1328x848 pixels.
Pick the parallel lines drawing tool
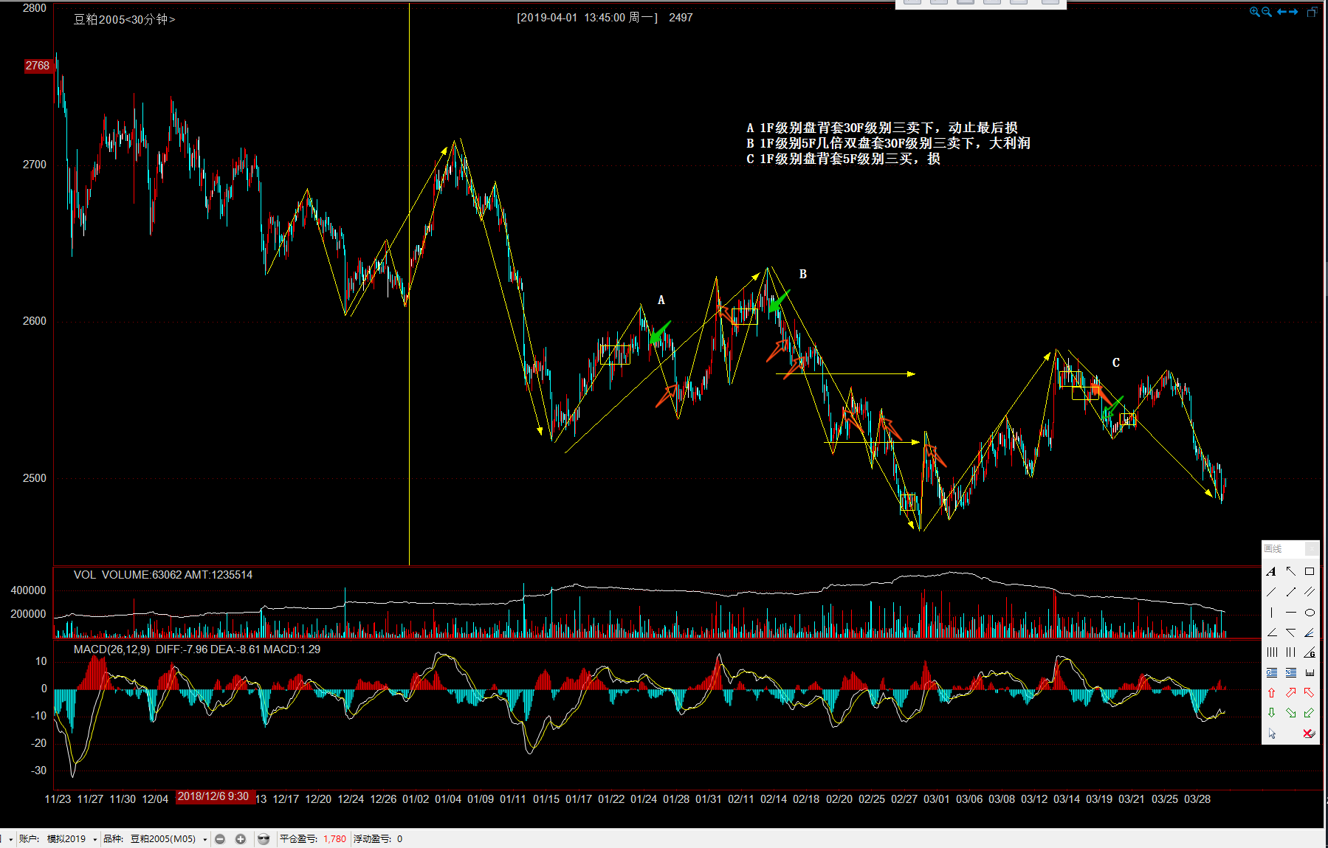click(1309, 592)
